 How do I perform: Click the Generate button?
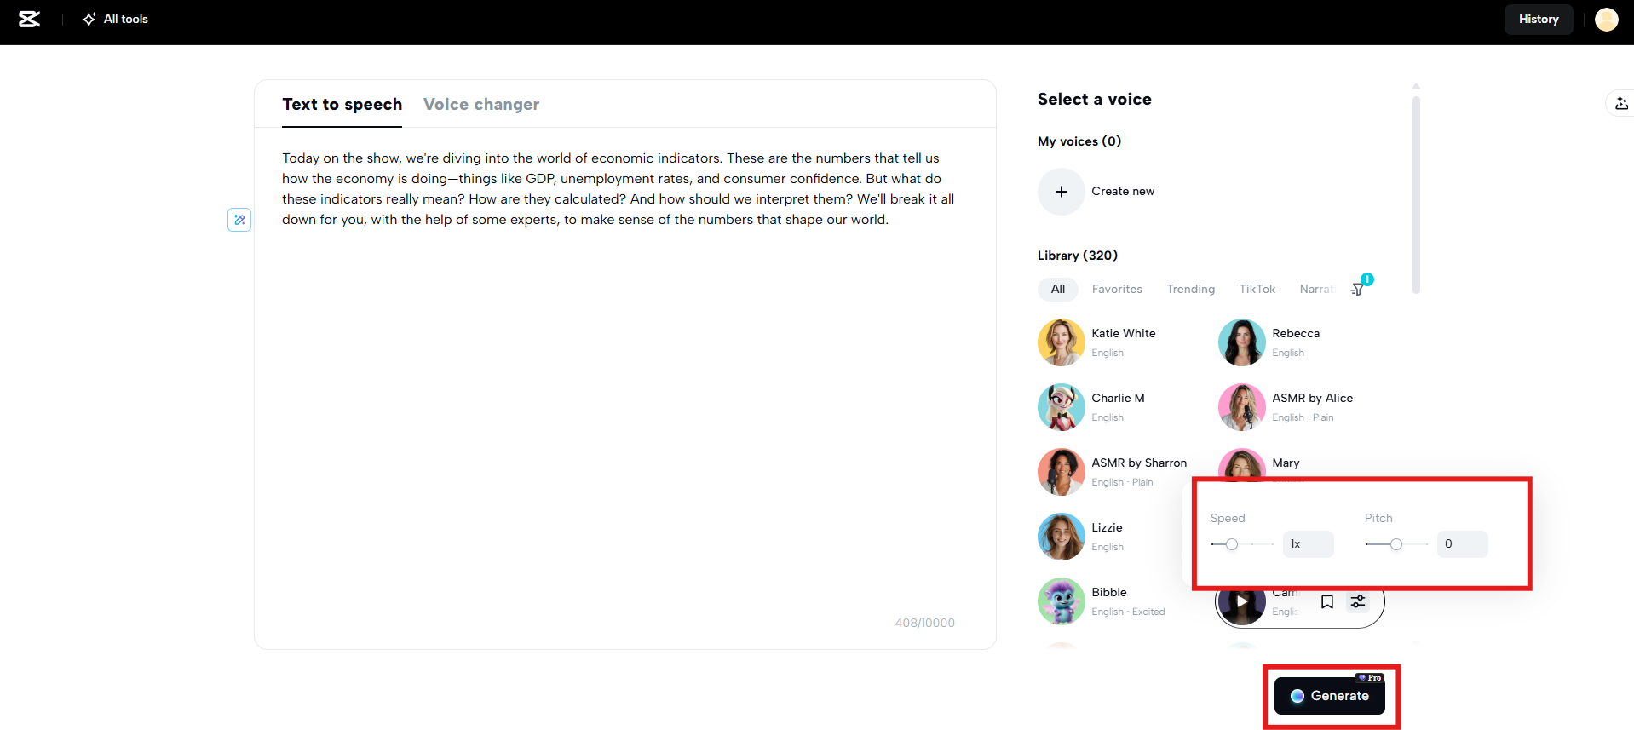[x=1329, y=696]
